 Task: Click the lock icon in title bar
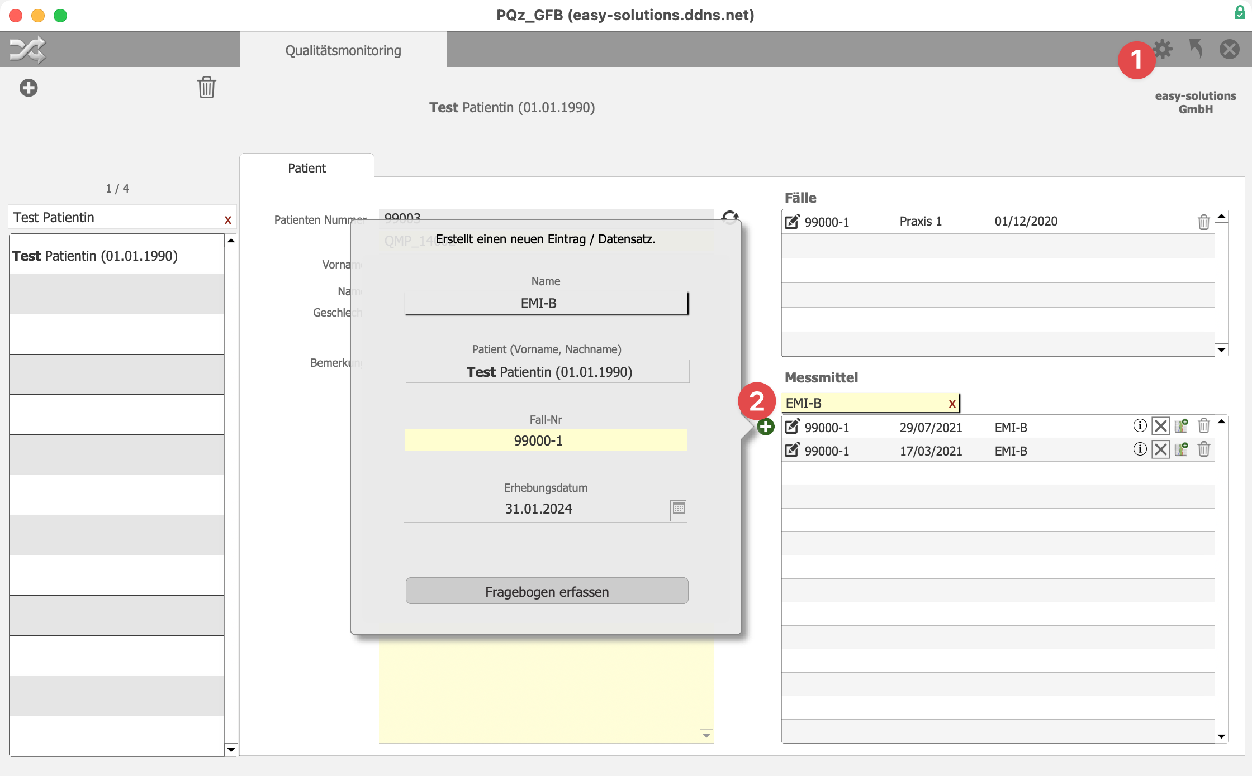1240,12
